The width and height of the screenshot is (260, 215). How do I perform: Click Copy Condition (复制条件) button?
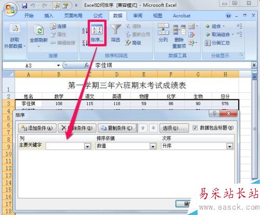point(117,128)
